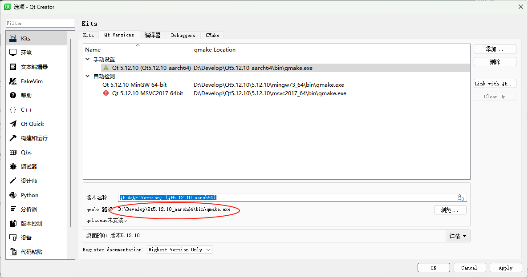Click the Apply button
528x278 pixels.
pos(506,268)
